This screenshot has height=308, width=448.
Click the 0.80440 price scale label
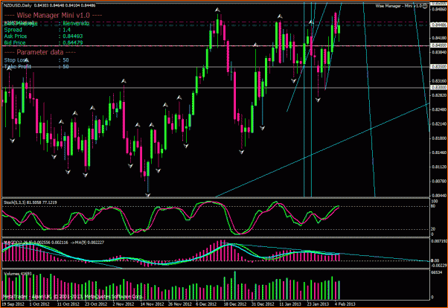click(x=439, y=196)
